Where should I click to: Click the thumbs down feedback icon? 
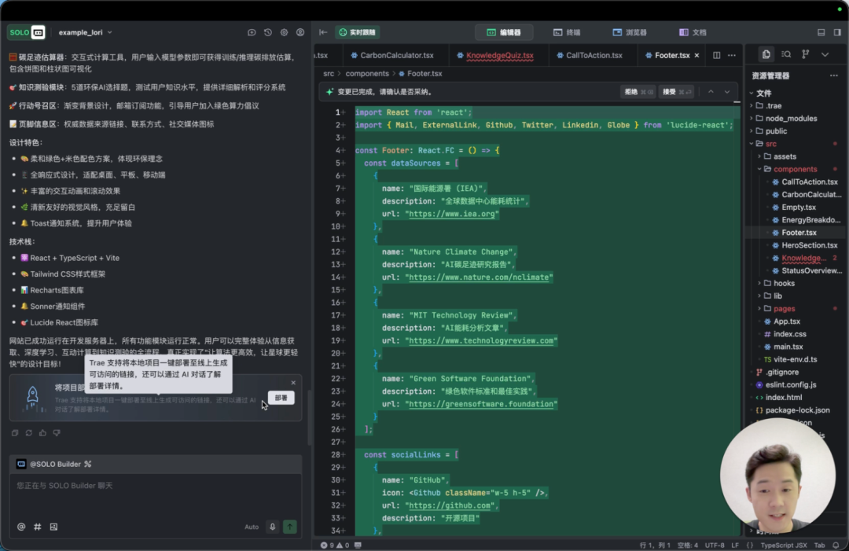click(57, 433)
